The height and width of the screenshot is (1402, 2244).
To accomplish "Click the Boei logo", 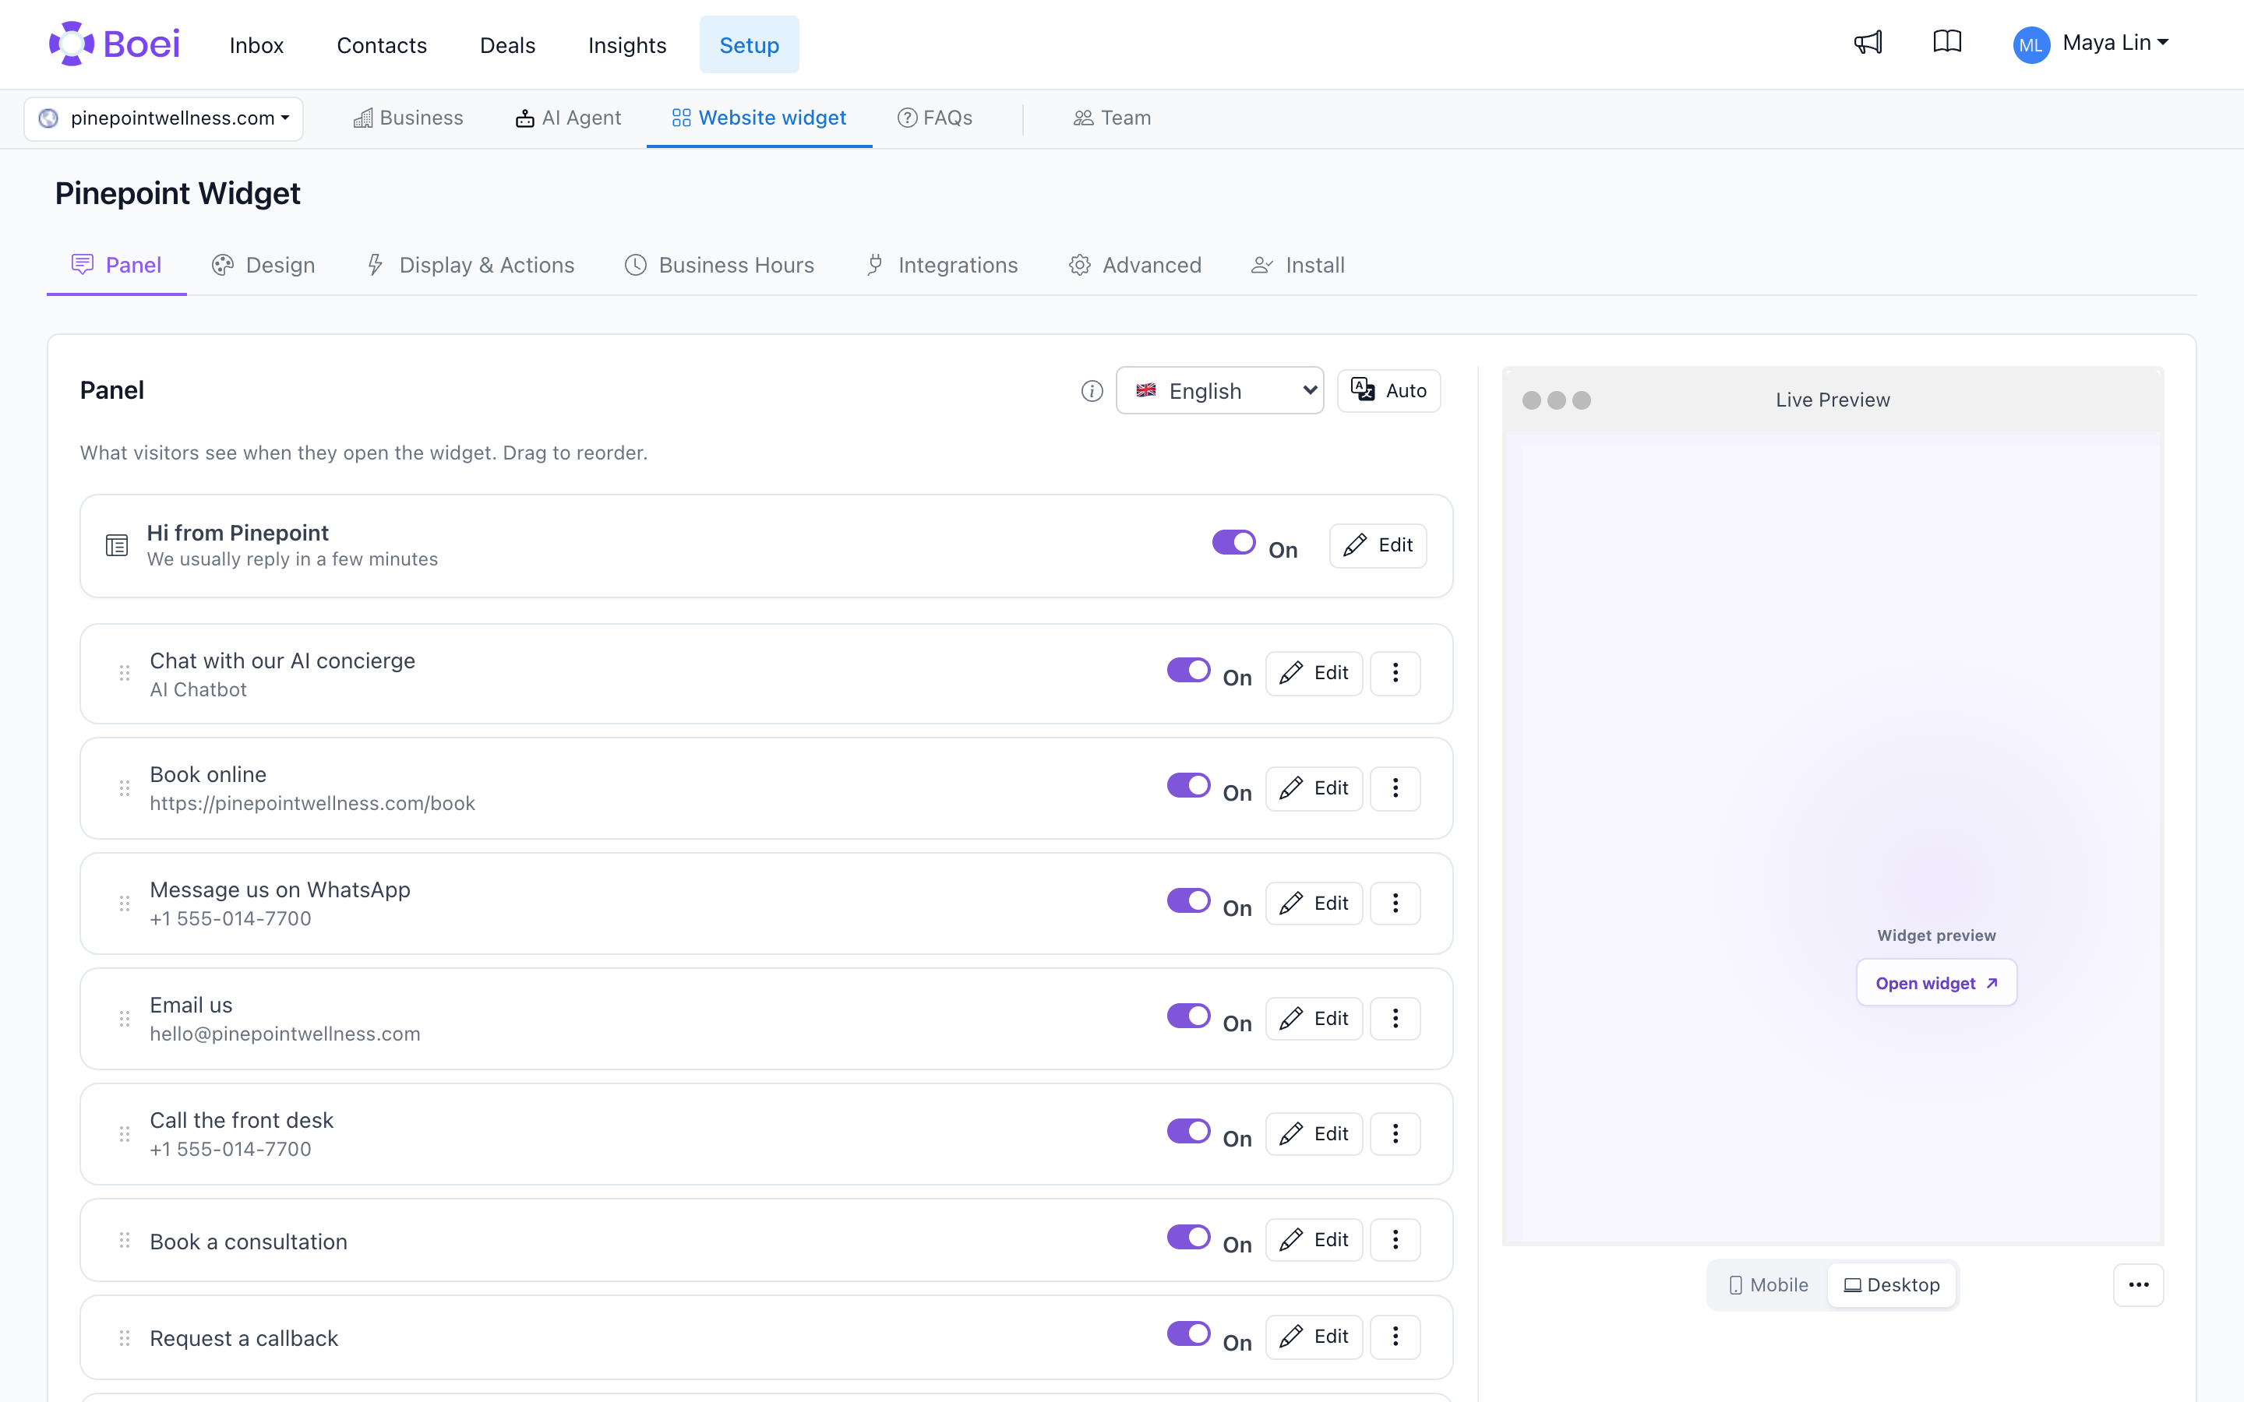I will click(x=114, y=44).
